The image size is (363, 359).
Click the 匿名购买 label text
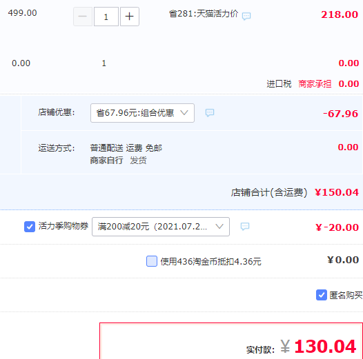coord(346,295)
